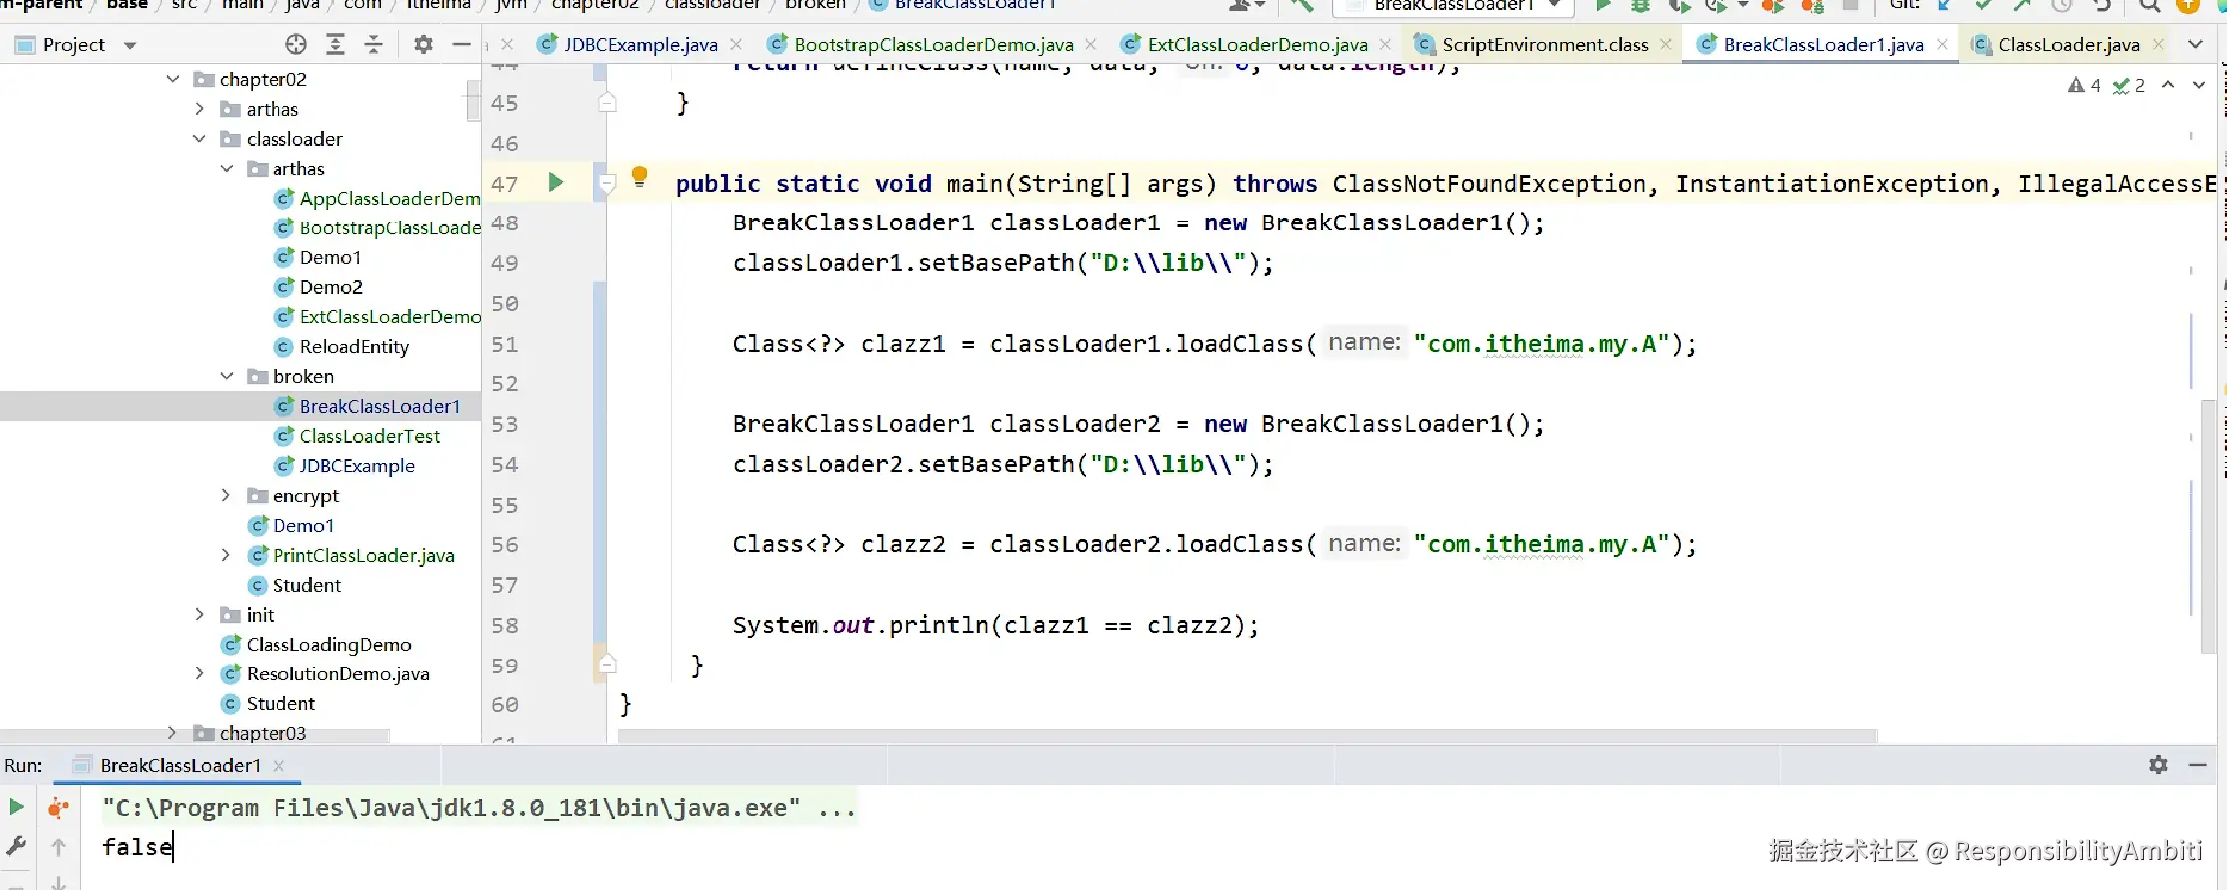Show hidden editor tabs dropdown
The width and height of the screenshot is (2227, 890).
click(x=2195, y=44)
